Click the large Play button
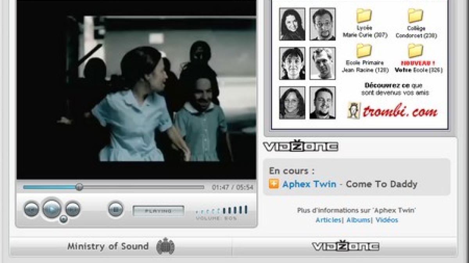 [52, 209]
